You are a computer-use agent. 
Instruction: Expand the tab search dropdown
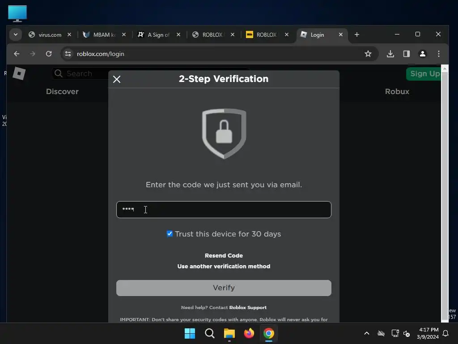pos(16,34)
